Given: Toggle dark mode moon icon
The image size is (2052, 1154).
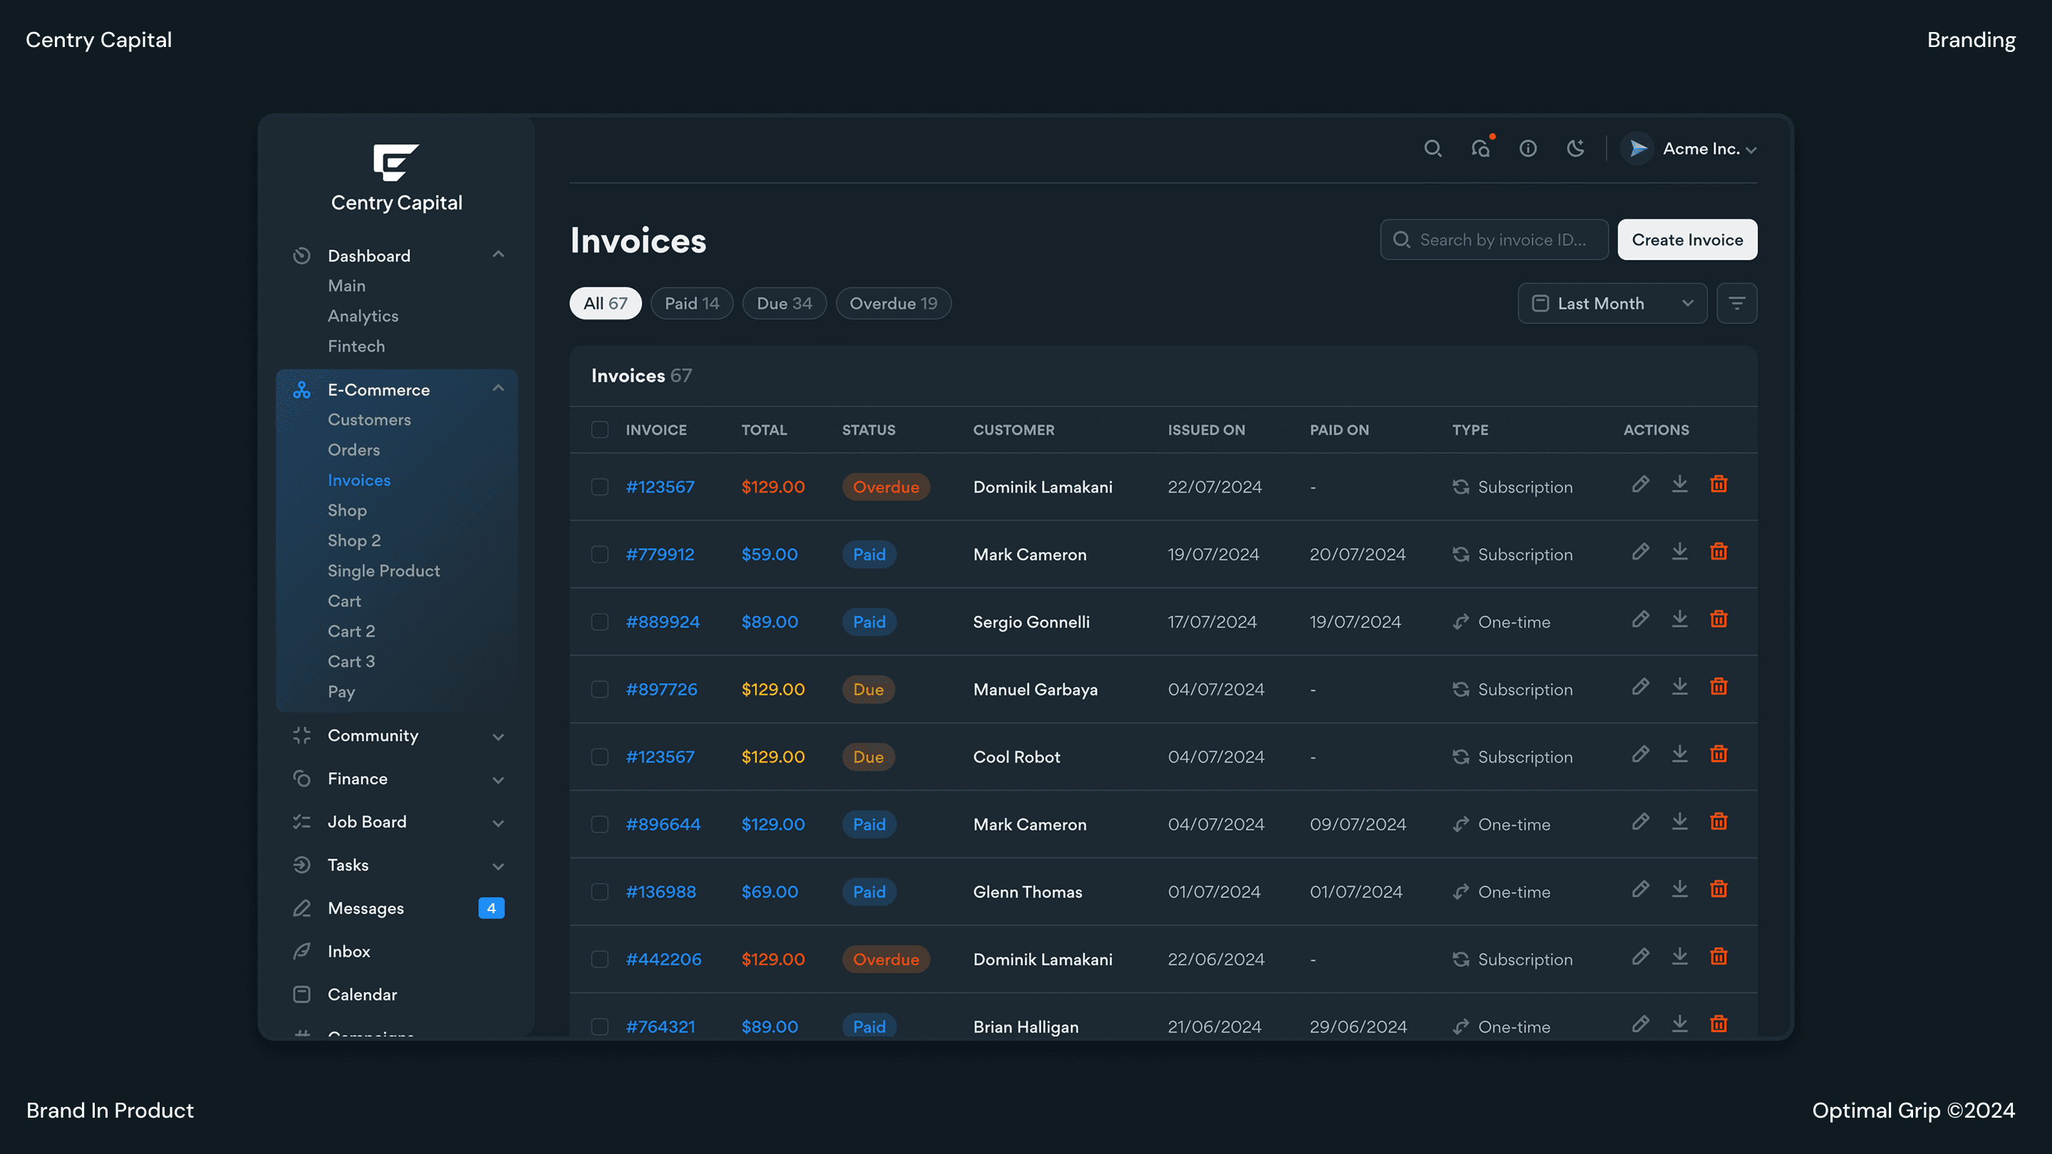Looking at the screenshot, I should click(1575, 149).
